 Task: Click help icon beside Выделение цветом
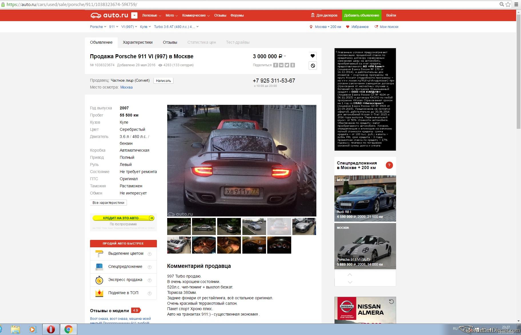[x=149, y=254]
